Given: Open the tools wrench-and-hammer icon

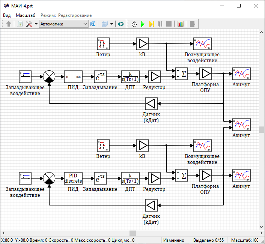Looking at the screenshot, I should point(29,24).
